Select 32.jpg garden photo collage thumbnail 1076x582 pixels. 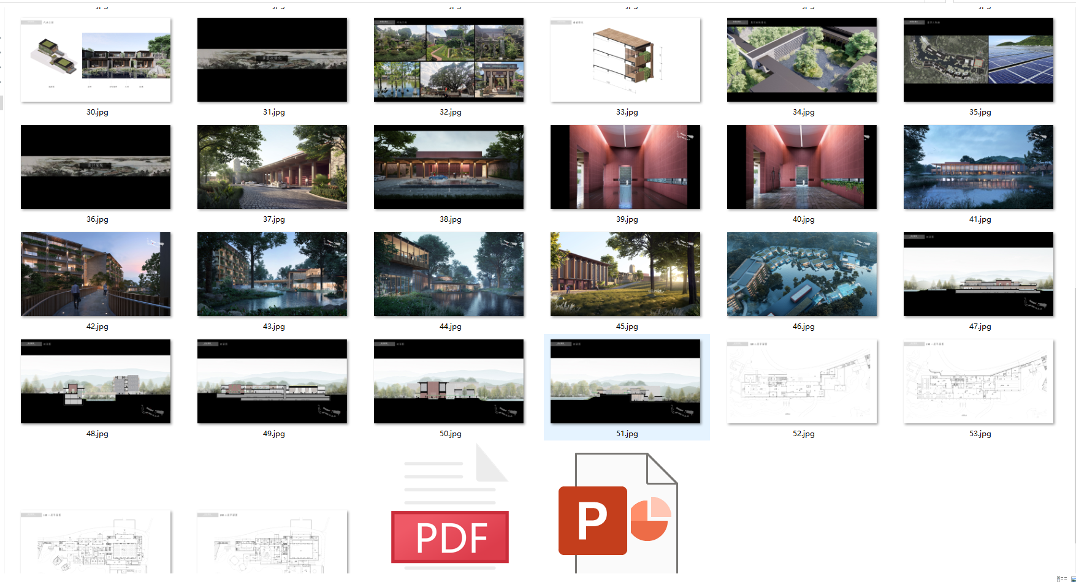click(449, 59)
